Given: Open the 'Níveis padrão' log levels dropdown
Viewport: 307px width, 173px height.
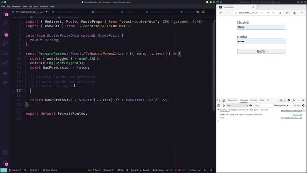Looking at the screenshot, I should click(281, 106).
